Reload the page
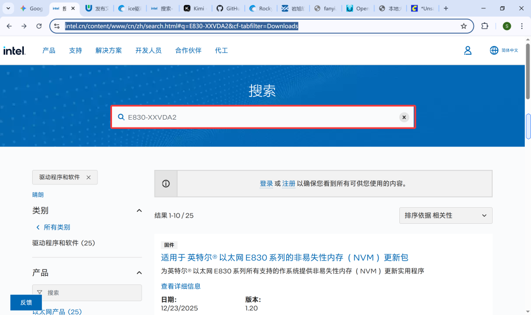 pos(39,26)
